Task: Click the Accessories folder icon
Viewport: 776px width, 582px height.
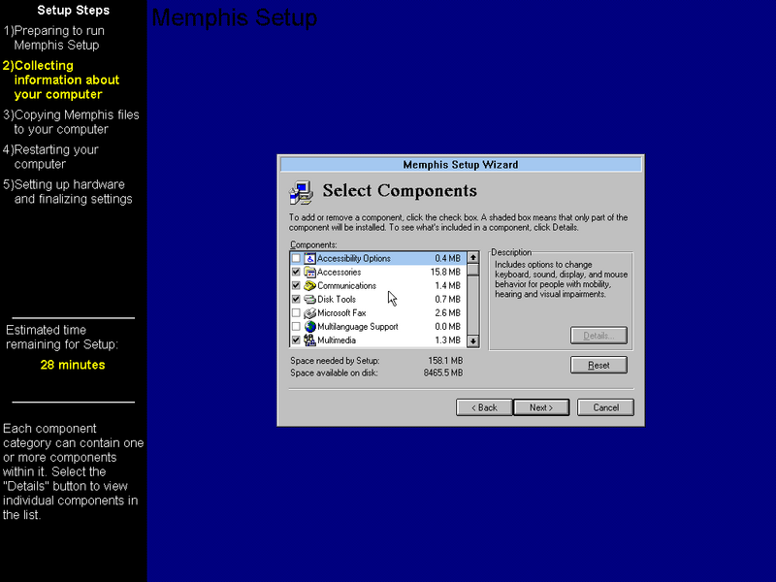Action: tap(309, 273)
